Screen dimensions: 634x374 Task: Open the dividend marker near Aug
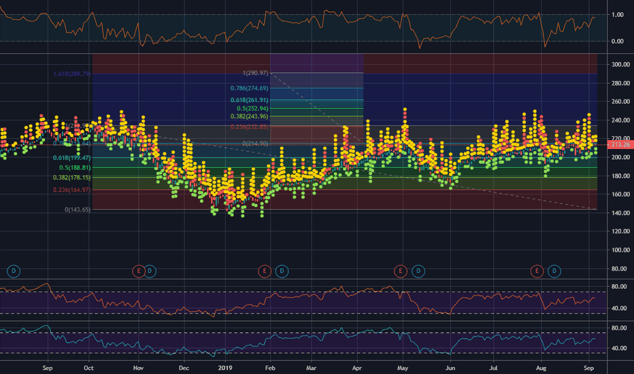coord(554,271)
